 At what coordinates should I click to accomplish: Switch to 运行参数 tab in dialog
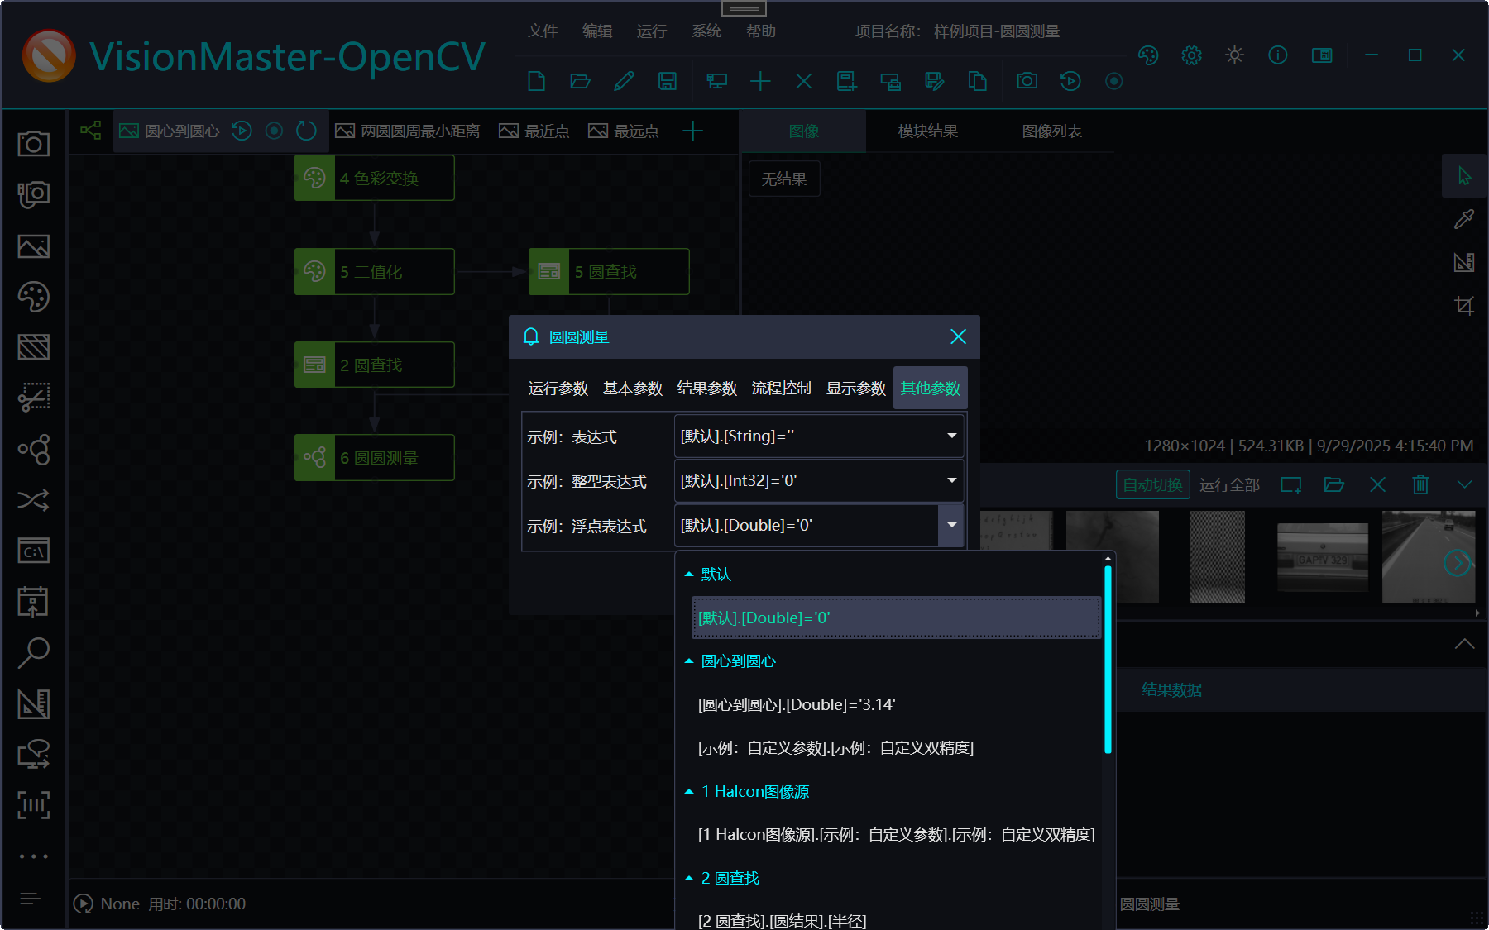(558, 389)
